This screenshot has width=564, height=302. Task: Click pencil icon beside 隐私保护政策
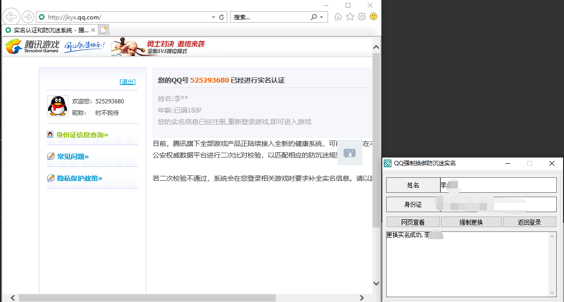pos(51,178)
